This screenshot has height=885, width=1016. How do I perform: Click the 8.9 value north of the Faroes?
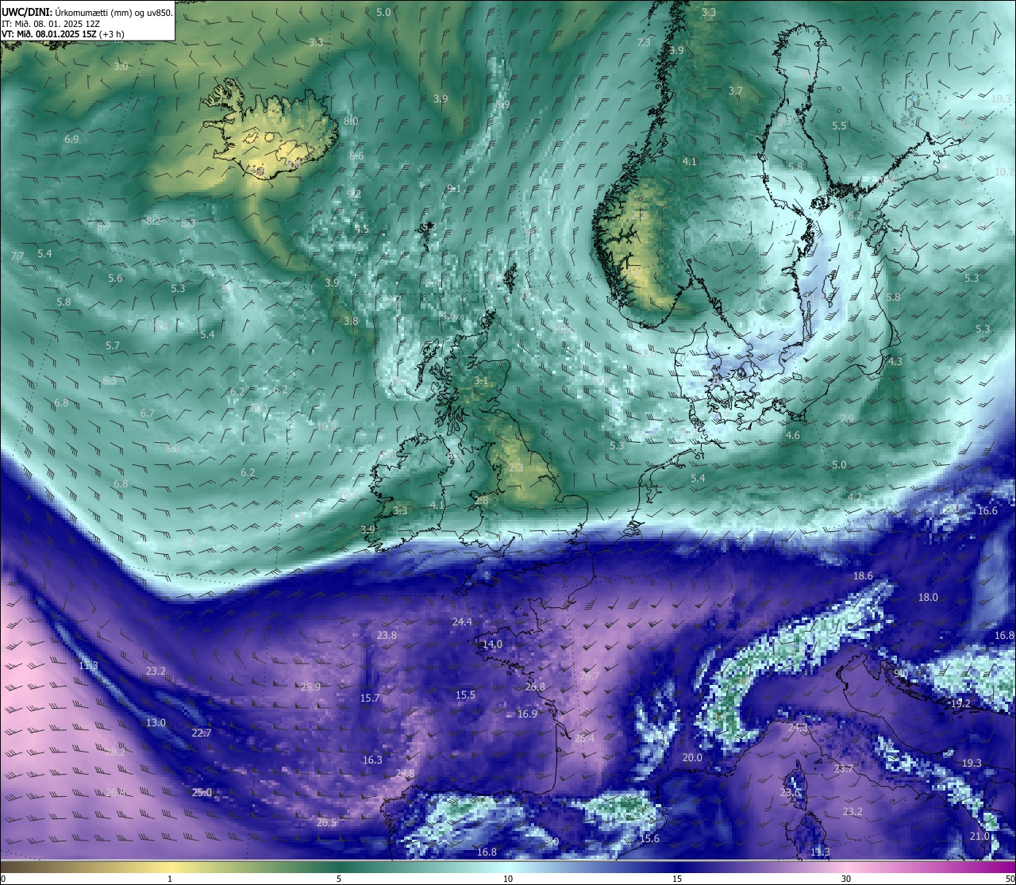502,105
